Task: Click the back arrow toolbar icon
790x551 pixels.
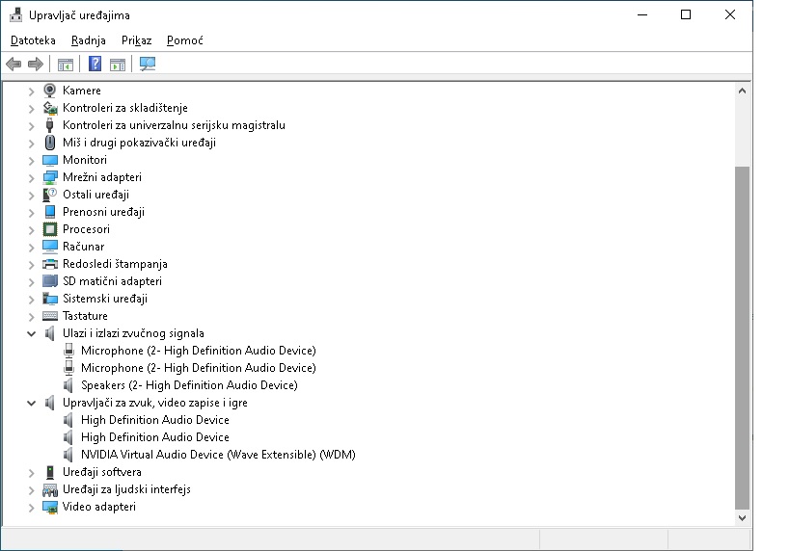Action: 14,65
